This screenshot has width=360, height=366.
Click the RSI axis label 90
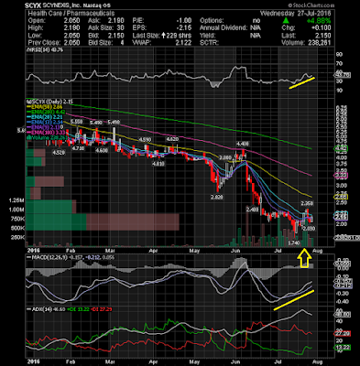[339, 54]
